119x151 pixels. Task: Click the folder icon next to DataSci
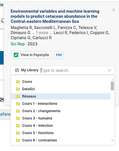click(x=18, y=89)
